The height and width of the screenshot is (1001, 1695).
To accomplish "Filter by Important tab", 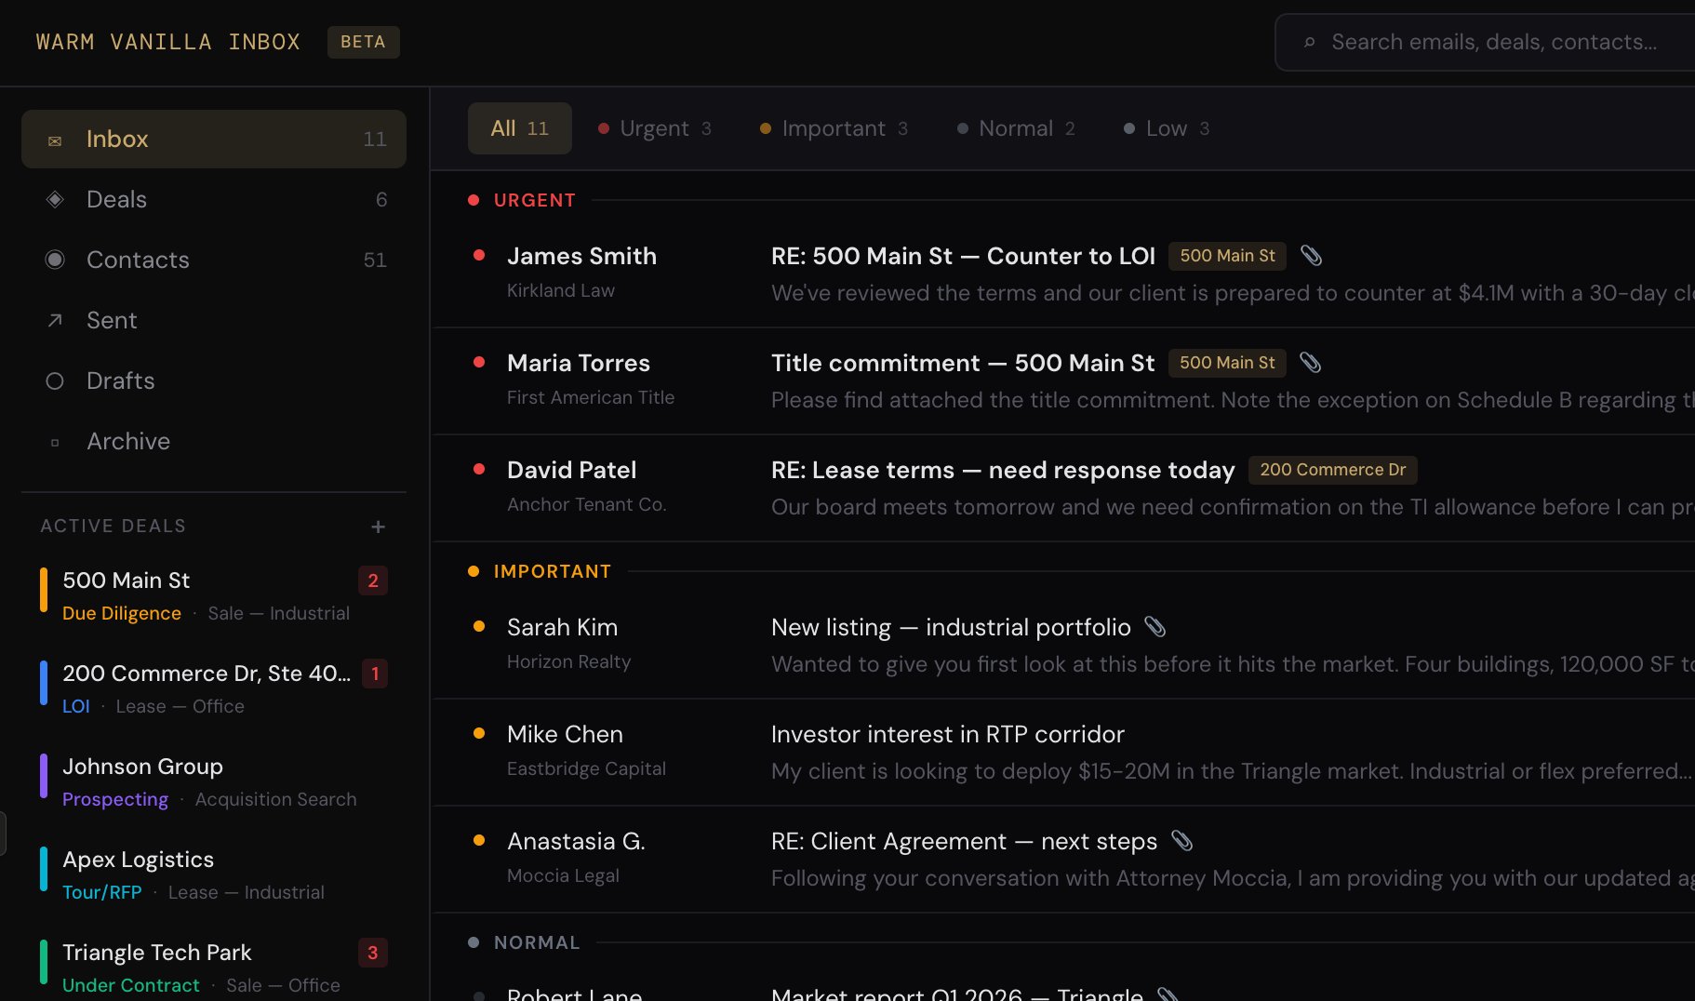I will click(834, 128).
